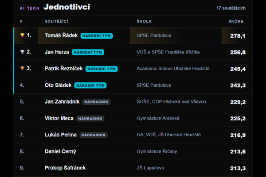The height and width of the screenshot is (177, 266).
Task: Click the SOUTĚŽÍCÍ column header
Action: click(56, 21)
